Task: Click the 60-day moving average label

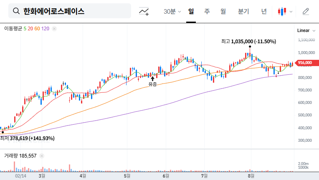Action: pos(37,29)
